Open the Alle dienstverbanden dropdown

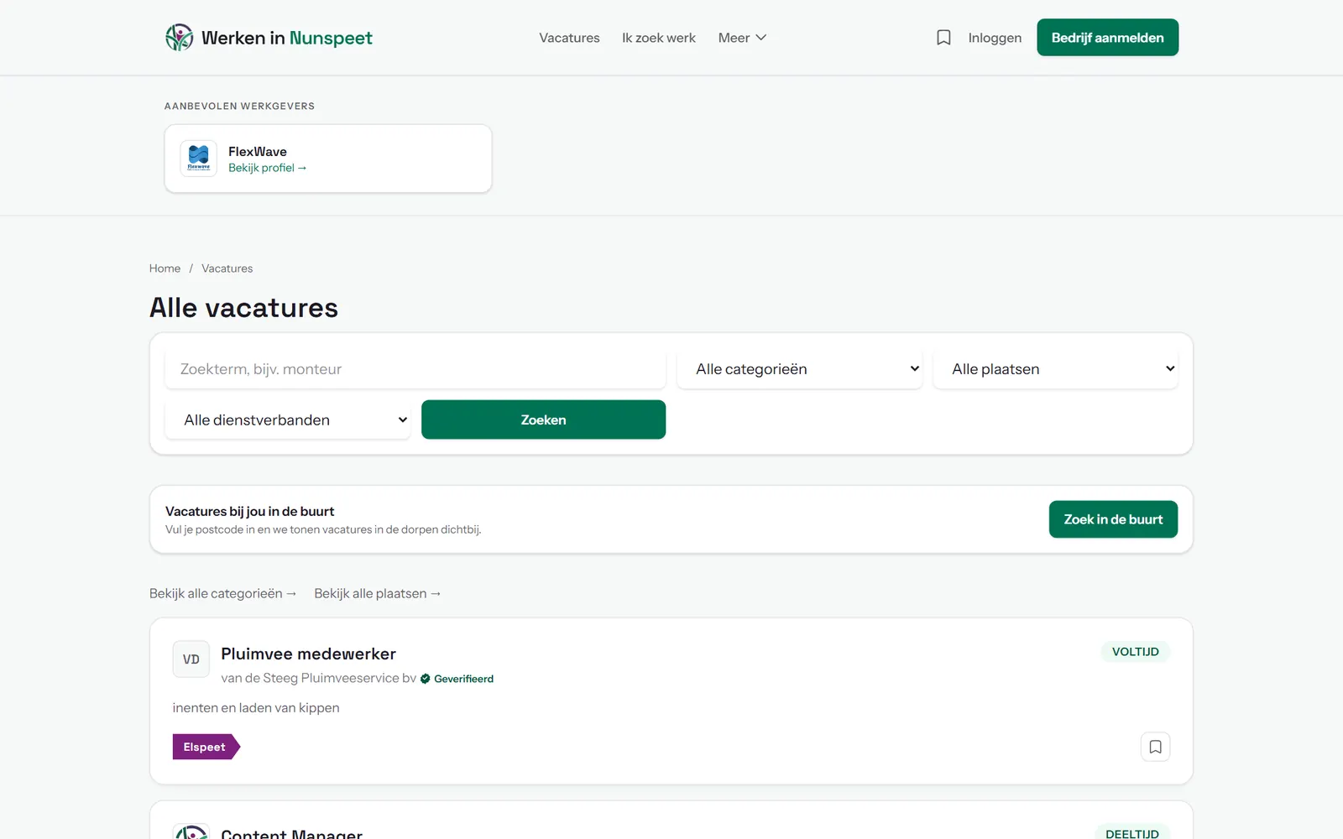click(x=288, y=419)
